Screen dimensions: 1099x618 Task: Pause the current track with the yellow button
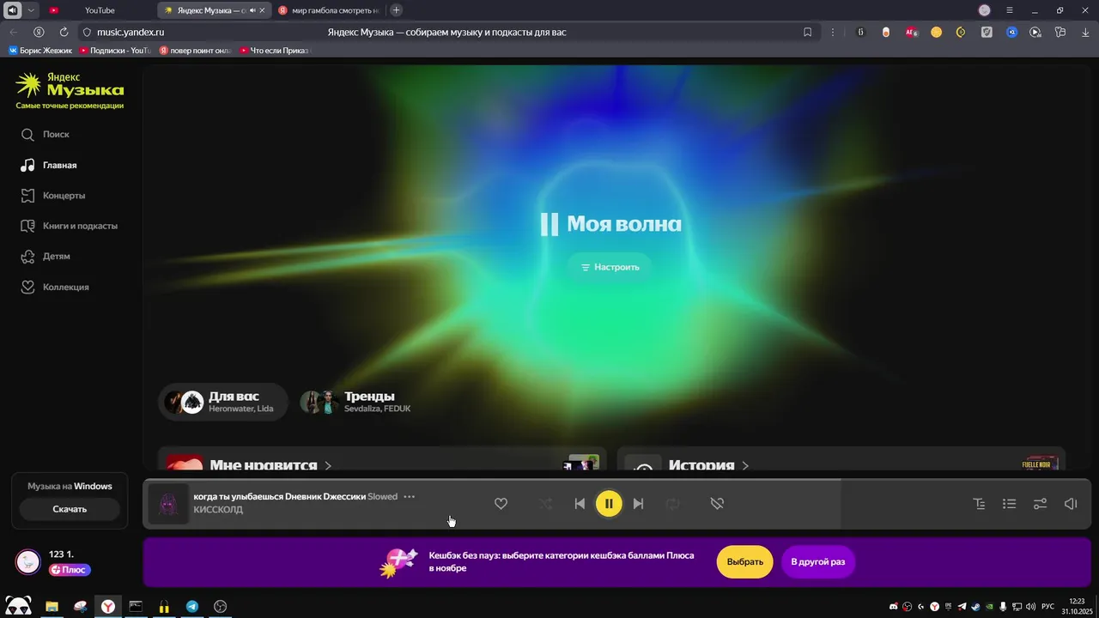click(x=609, y=504)
